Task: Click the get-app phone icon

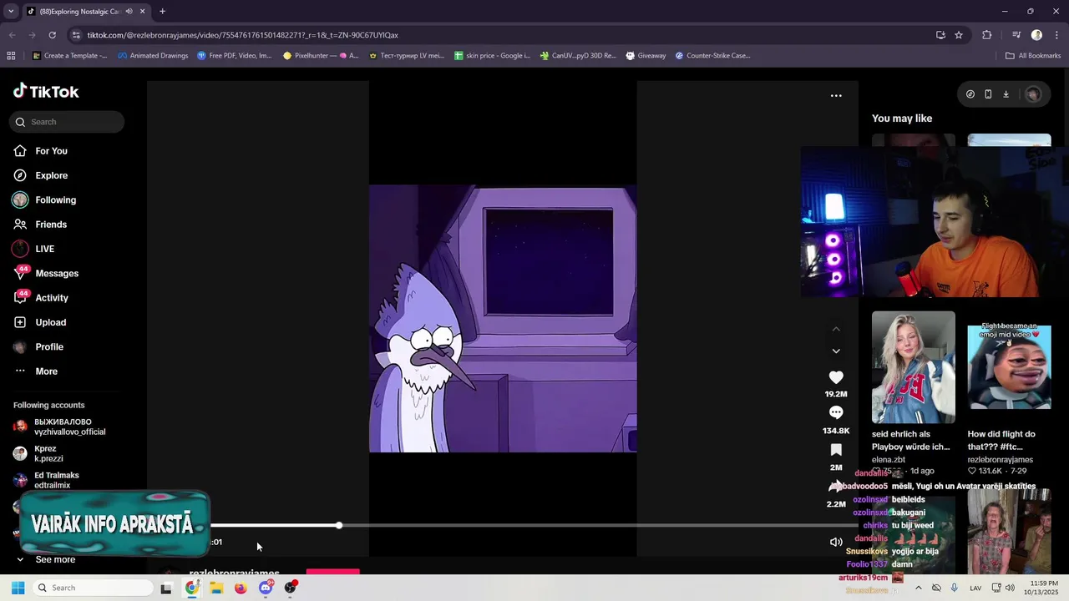Action: point(988,94)
